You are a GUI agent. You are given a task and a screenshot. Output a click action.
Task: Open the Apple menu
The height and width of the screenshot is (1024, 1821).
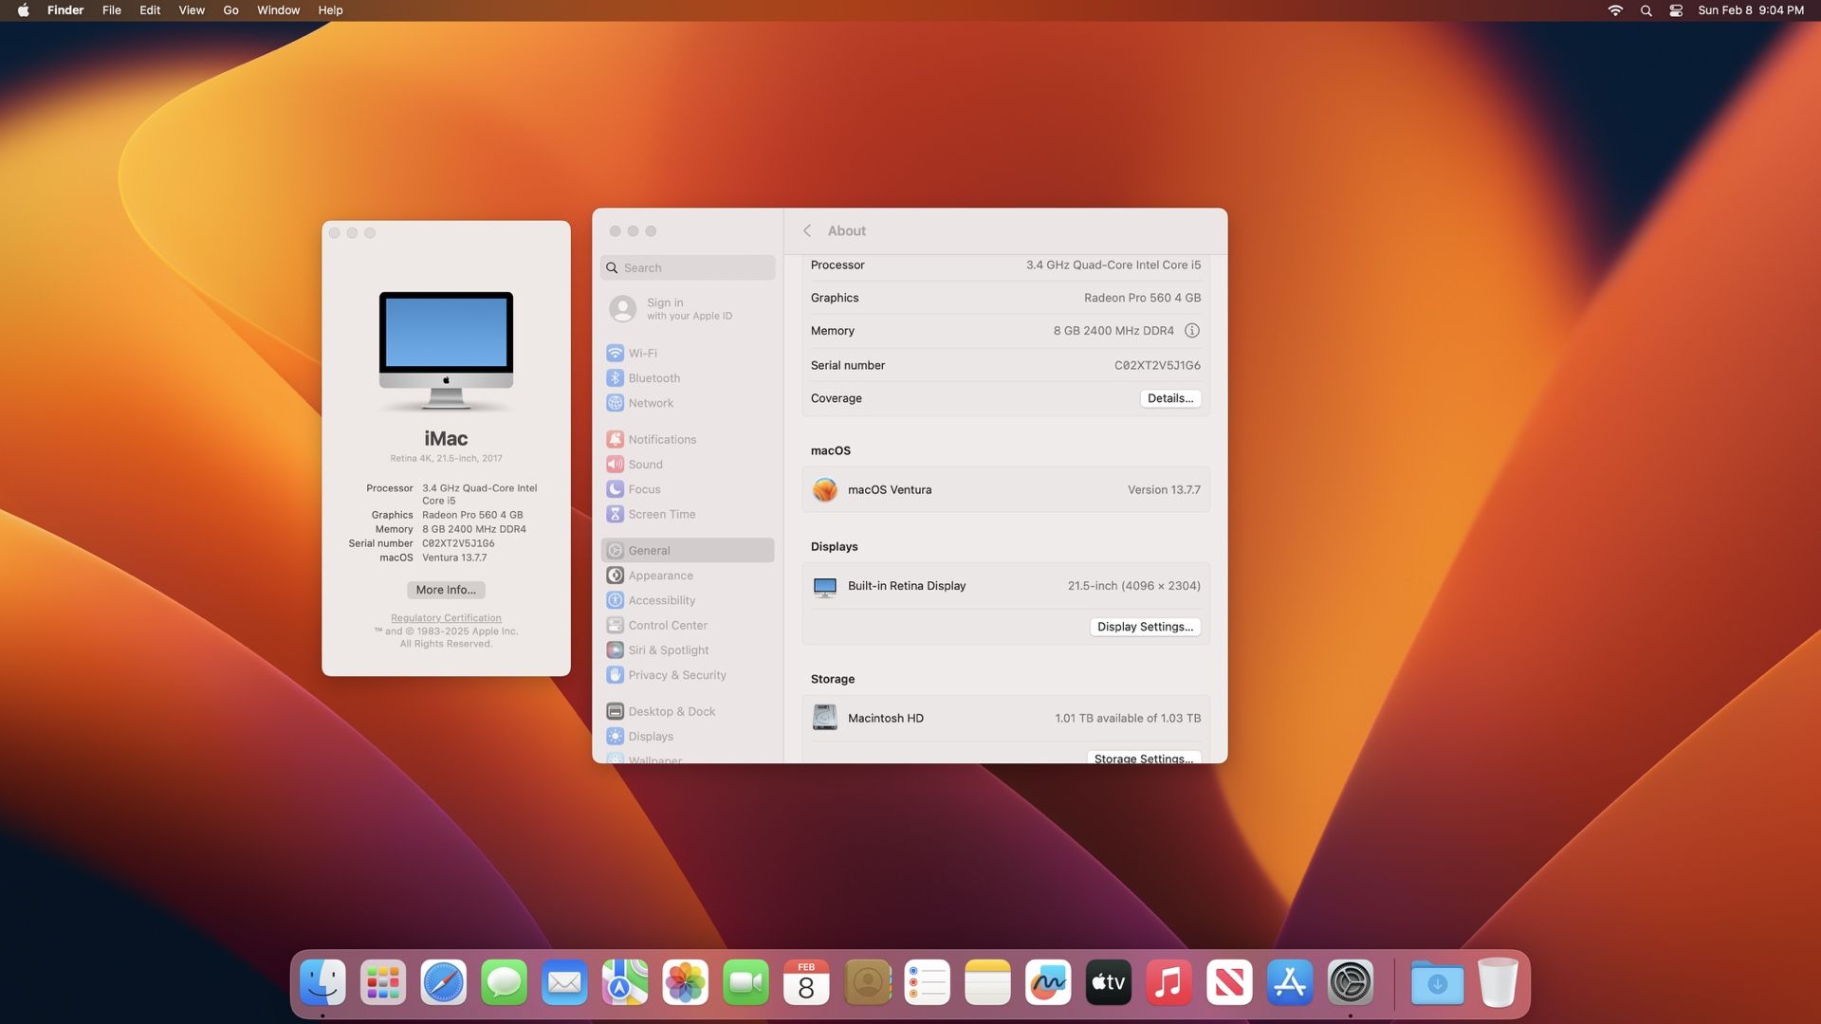coord(23,10)
